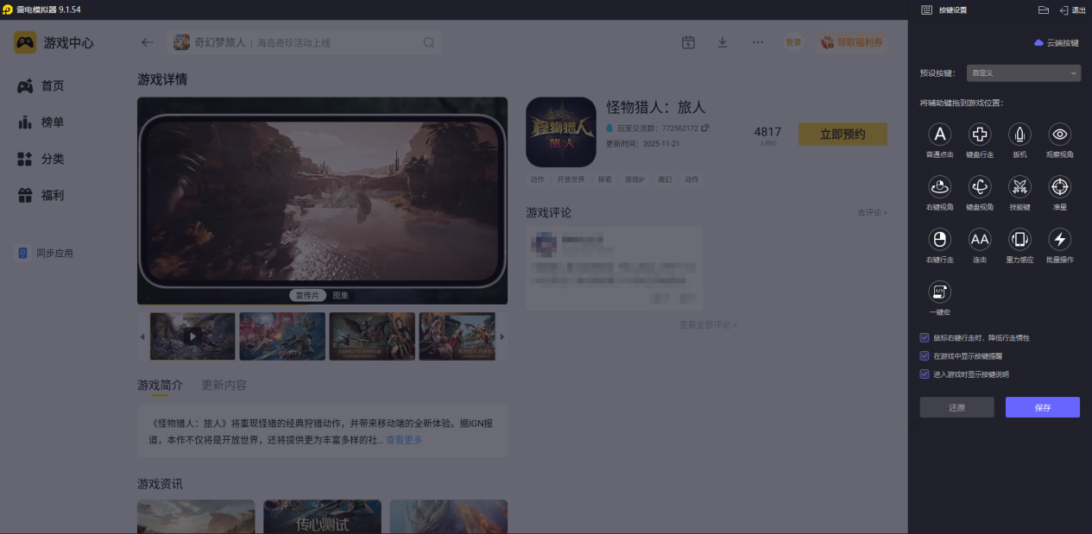Choose the 扳机 trigger key icon

1019,135
